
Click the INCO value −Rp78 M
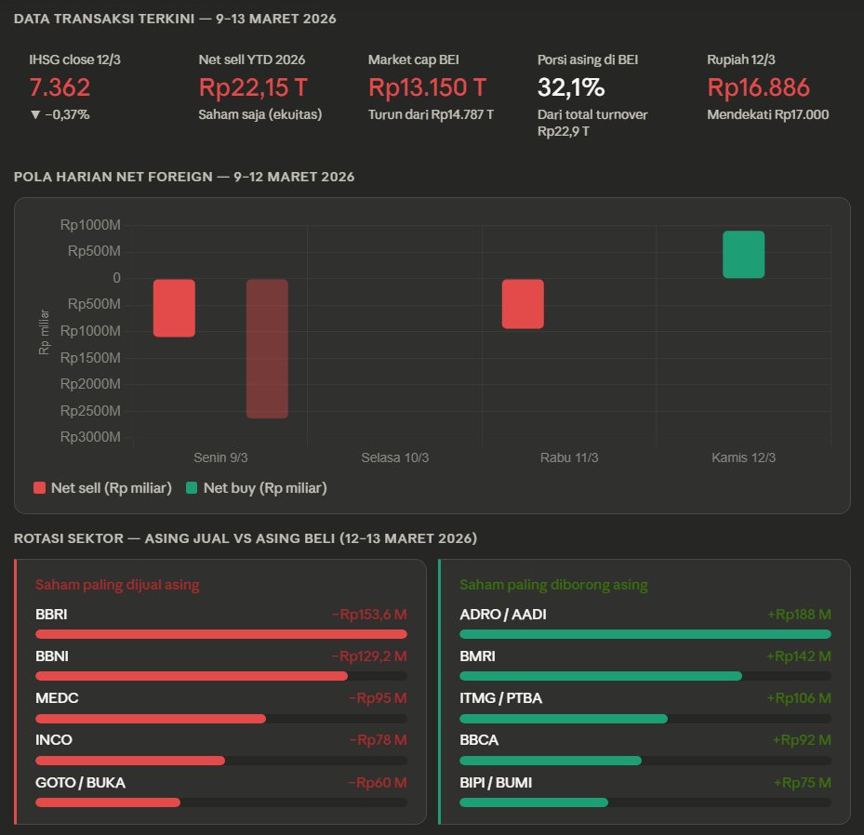pyautogui.click(x=378, y=740)
